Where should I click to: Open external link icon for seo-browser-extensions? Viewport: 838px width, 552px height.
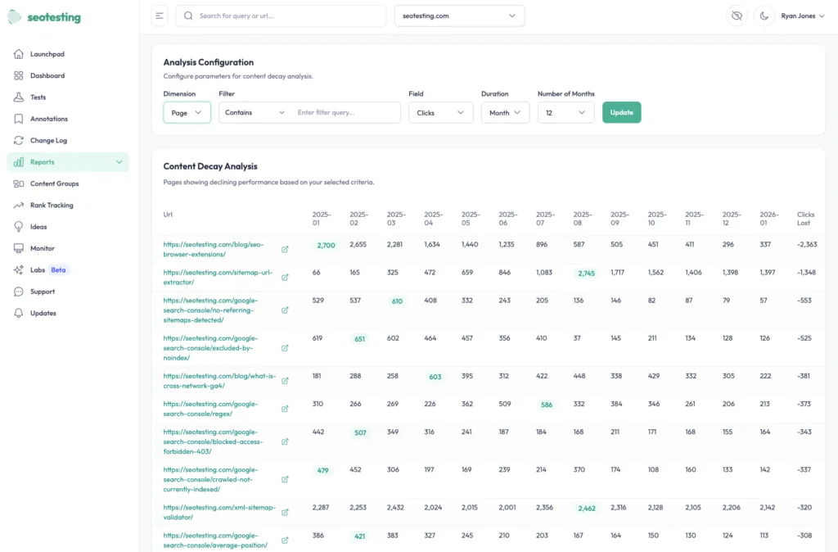click(285, 250)
